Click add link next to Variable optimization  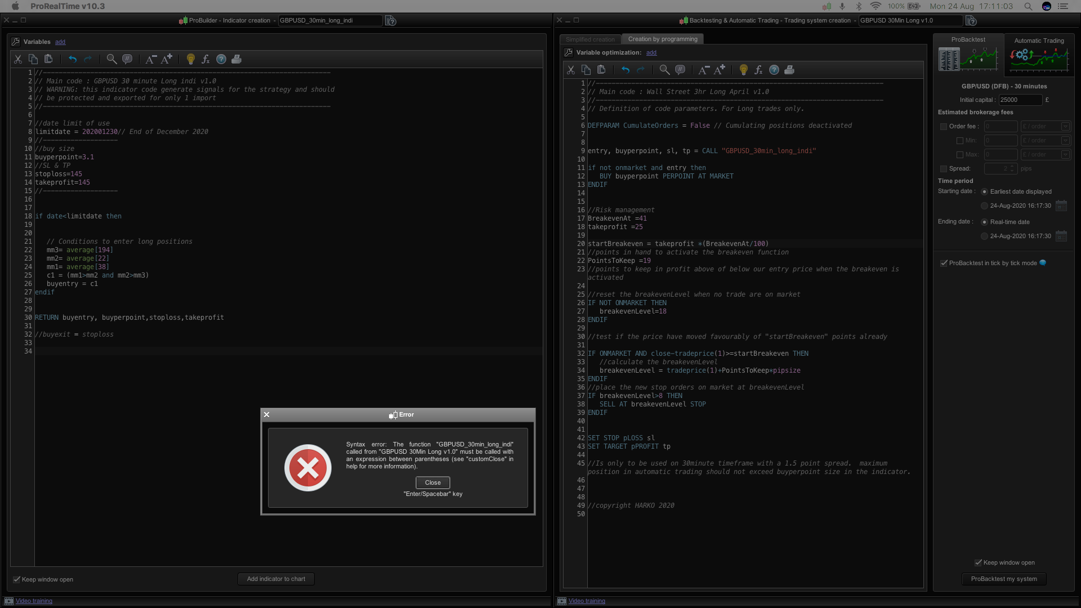651,53
